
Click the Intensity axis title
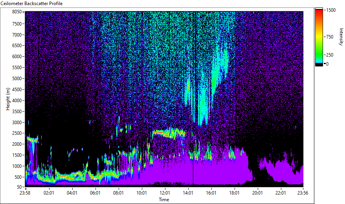[x=341, y=37]
